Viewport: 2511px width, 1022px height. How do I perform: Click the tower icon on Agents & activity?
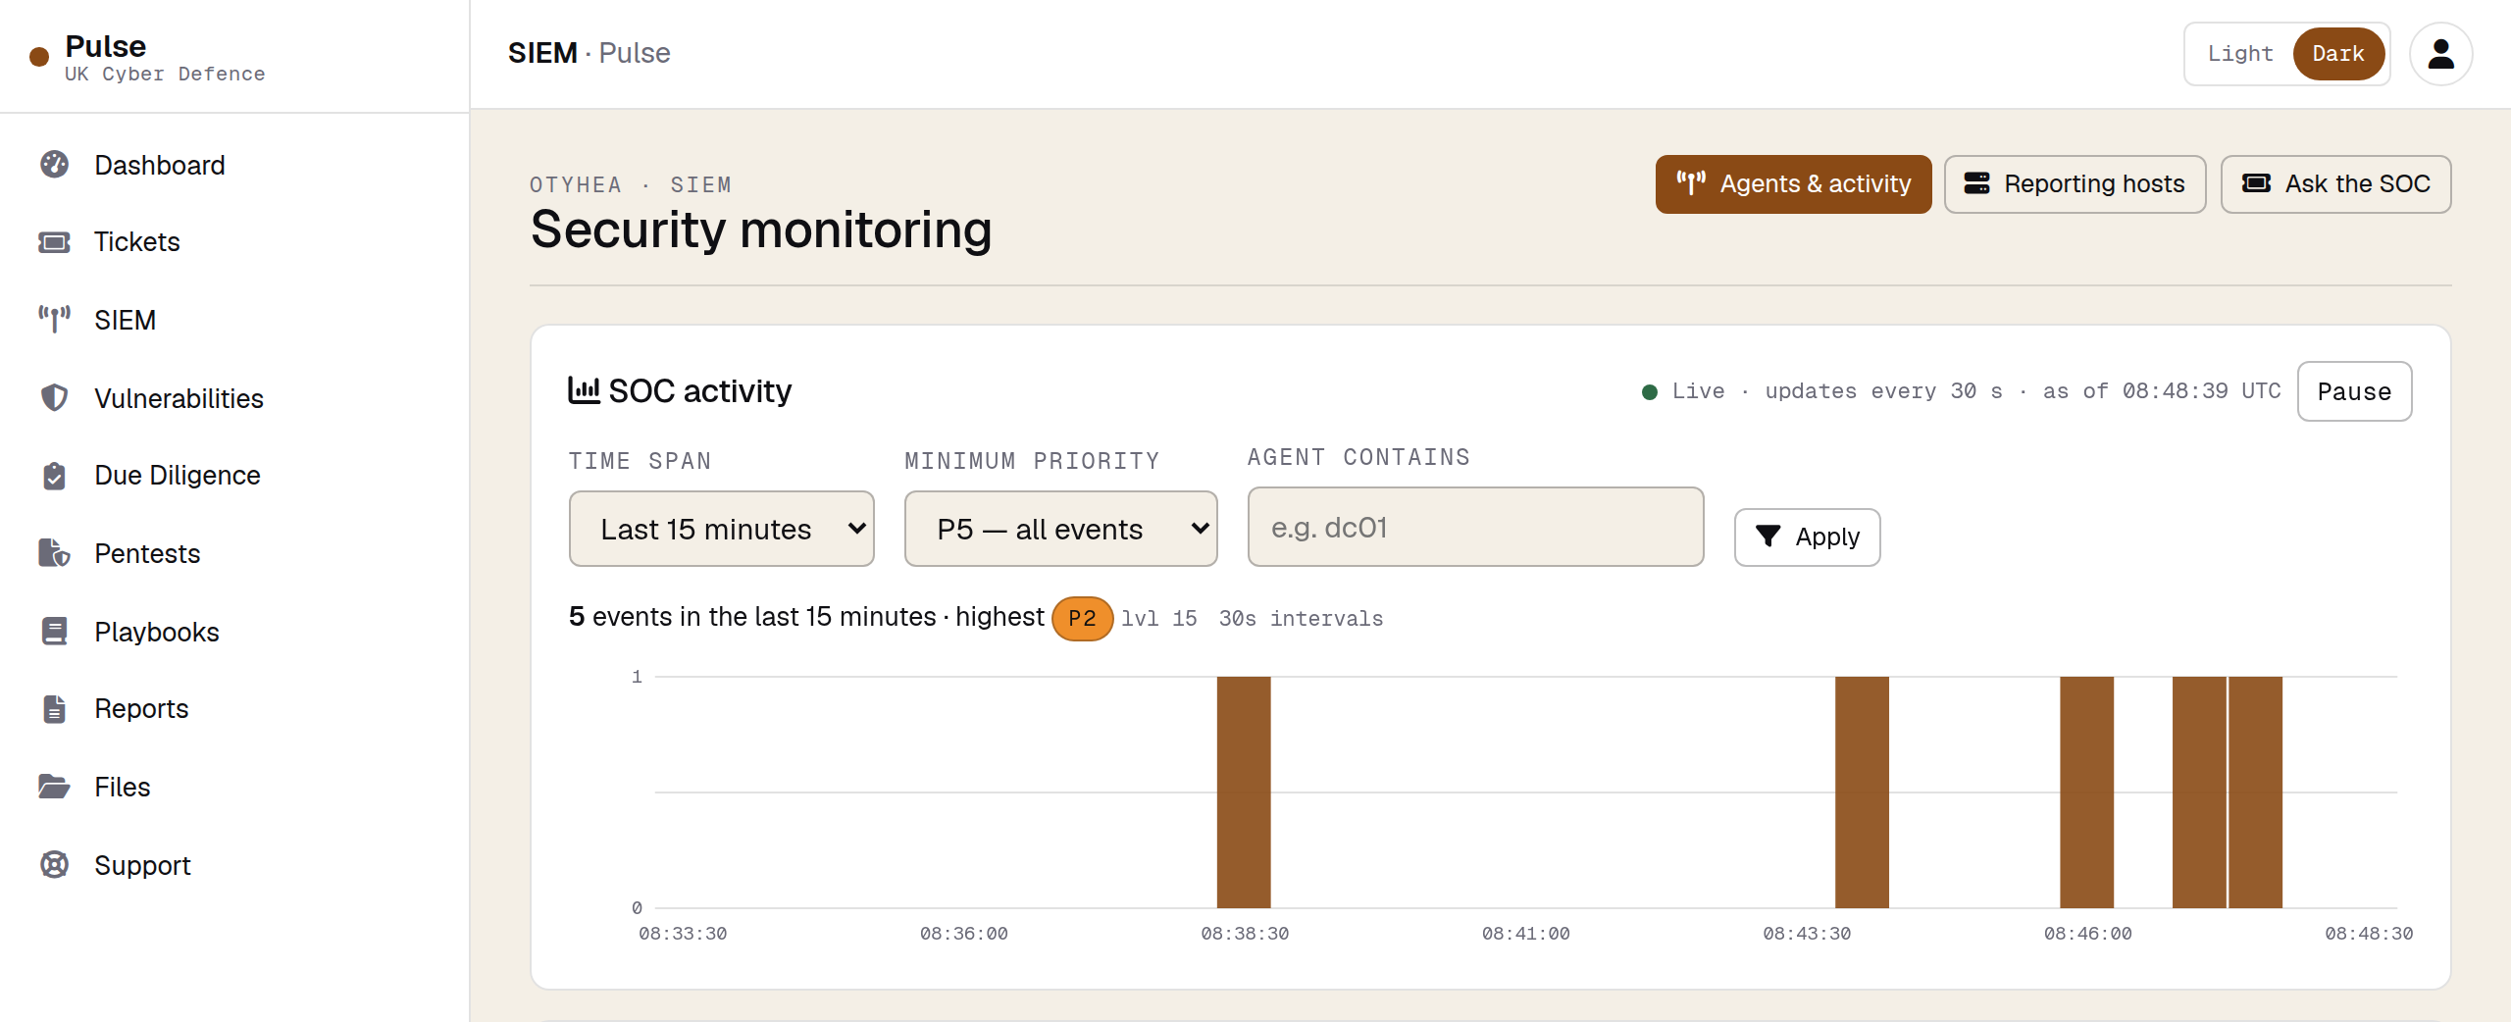pos(1691,183)
